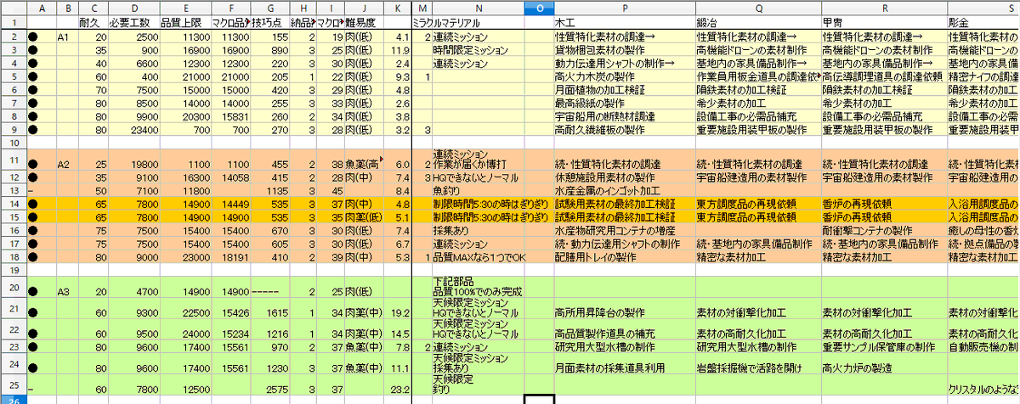The height and width of the screenshot is (404, 1020).
Task: Click the cell containing 23400
Action: tap(134, 130)
